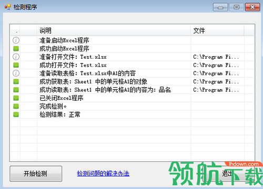This screenshot has height=189, width=263.
Task: Click info icon beside 准备启动Excel程序
Action: point(16,40)
